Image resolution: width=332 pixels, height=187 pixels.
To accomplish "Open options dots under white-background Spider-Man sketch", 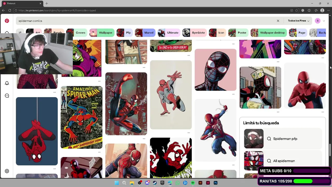I will (x=189, y=133).
